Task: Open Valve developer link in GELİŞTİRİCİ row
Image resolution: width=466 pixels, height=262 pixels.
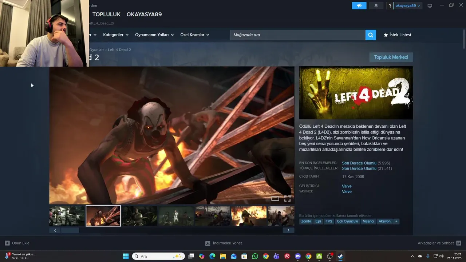Action: (347, 186)
